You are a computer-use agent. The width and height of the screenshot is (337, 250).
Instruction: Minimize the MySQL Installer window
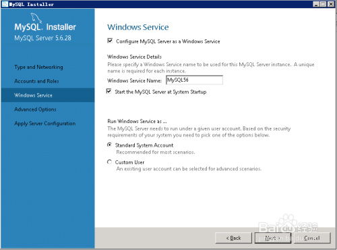pos(316,4)
